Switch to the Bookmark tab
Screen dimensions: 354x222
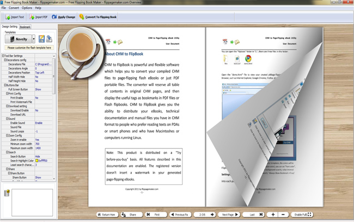[x=25, y=27]
